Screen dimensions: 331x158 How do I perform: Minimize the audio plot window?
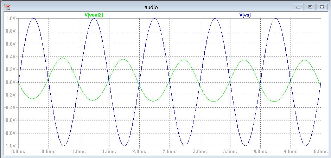[298, 7]
